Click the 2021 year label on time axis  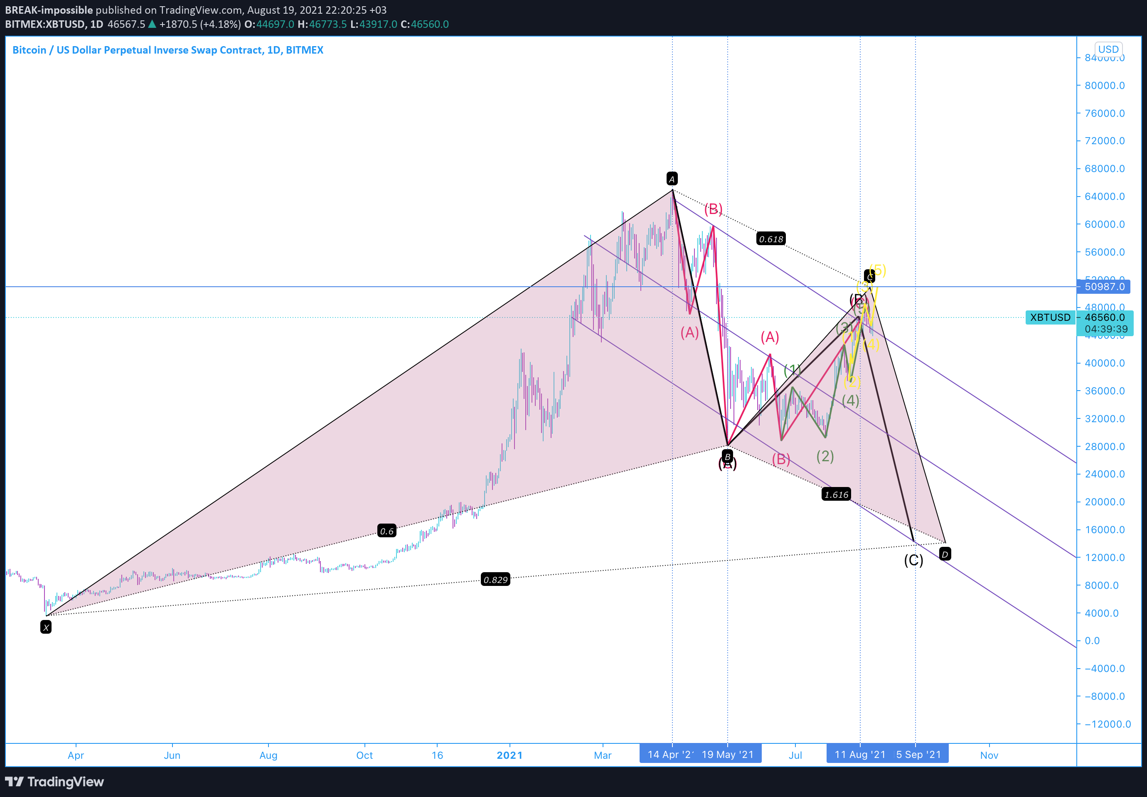click(x=510, y=755)
